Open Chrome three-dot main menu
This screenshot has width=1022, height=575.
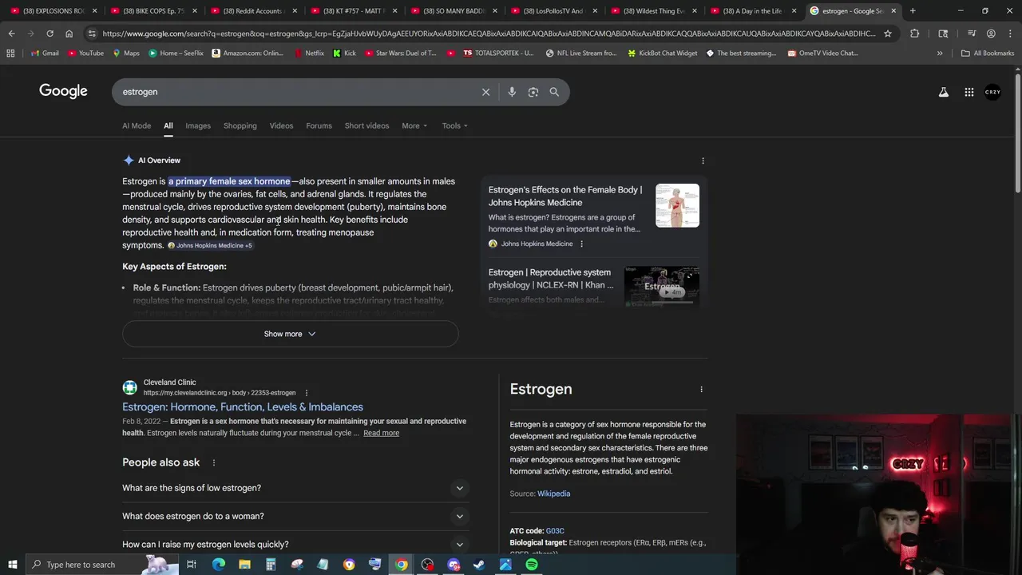tap(1010, 34)
